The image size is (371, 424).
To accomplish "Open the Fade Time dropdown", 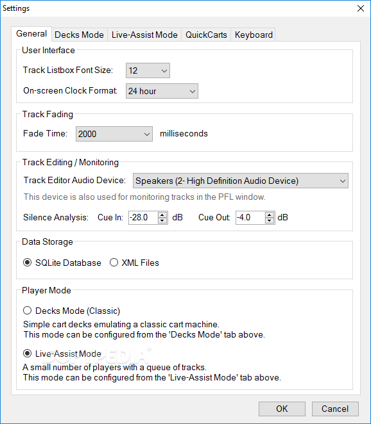I will (x=114, y=134).
